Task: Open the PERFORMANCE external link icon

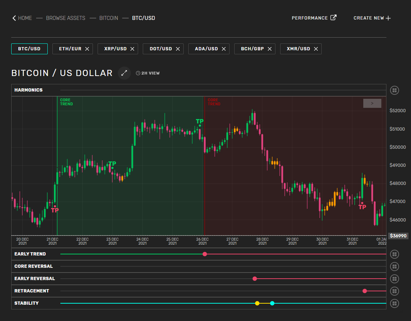Action: click(x=333, y=18)
